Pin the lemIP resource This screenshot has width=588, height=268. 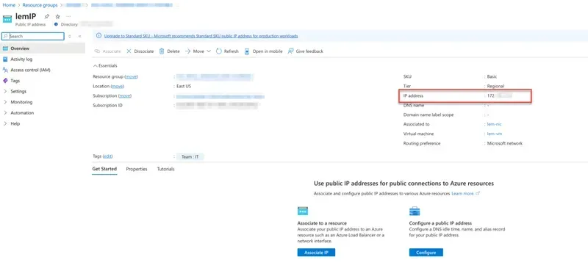(47, 16)
